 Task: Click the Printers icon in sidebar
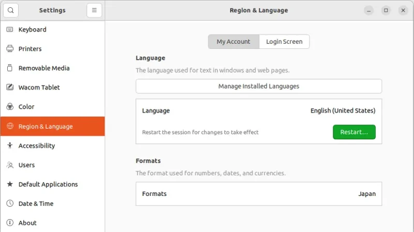10,49
